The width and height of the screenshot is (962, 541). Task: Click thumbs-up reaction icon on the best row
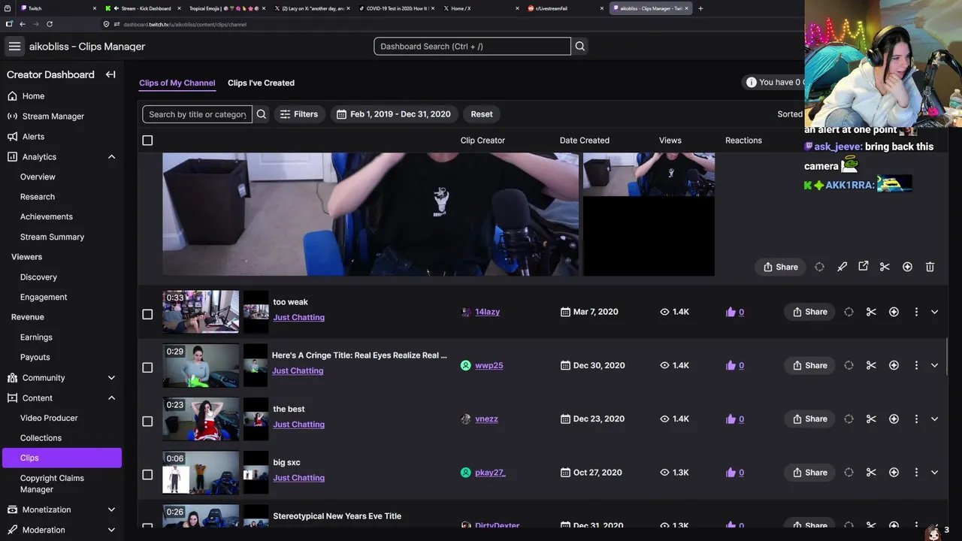point(731,419)
